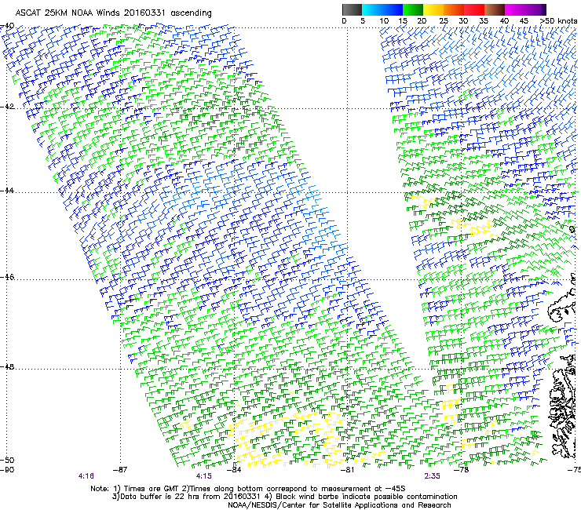Screen dimensions: 581x510
Task: Click the '-84' longitude label
Action: tap(234, 470)
